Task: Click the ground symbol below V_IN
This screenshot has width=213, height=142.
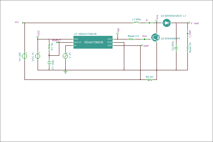Action: [65, 72]
